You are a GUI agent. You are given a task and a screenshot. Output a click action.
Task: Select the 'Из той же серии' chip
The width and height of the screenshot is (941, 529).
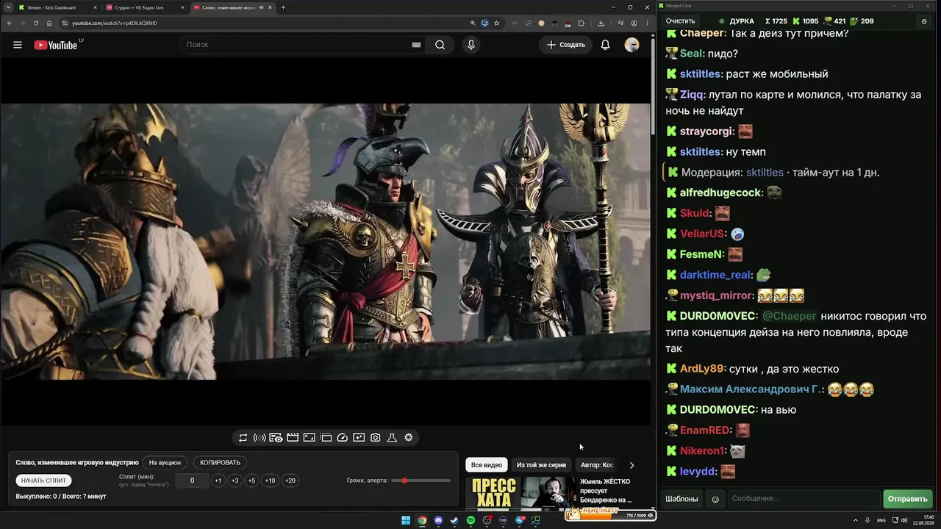coord(541,465)
